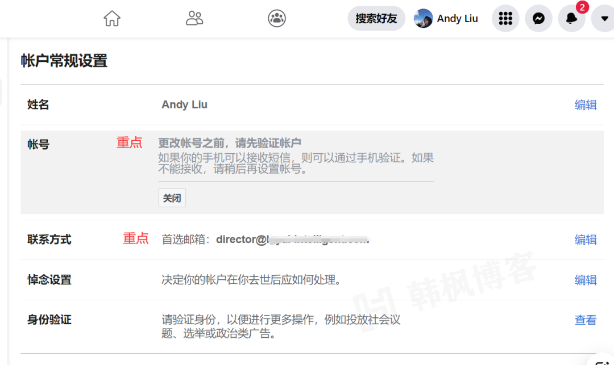614x365 pixels.
Task: Edit the memorialization settings 悼念设置
Action: click(x=586, y=280)
